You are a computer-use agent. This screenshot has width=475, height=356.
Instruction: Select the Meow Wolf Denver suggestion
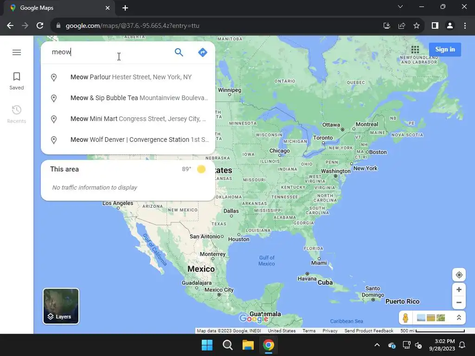point(128,140)
